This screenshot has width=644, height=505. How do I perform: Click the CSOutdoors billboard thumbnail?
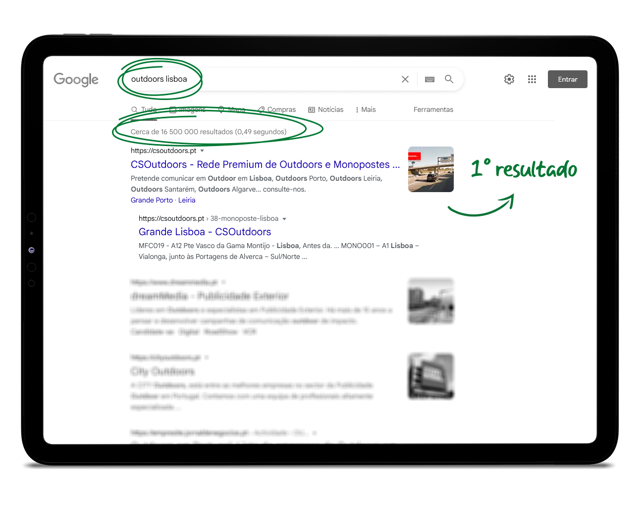431,169
